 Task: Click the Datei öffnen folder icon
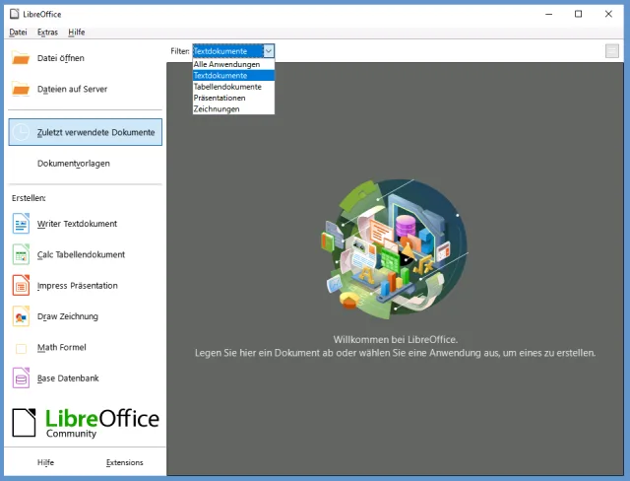(22, 58)
